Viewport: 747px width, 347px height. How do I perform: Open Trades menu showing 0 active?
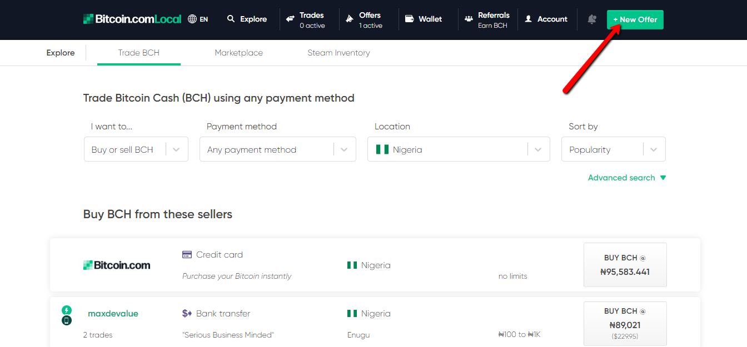(x=306, y=19)
